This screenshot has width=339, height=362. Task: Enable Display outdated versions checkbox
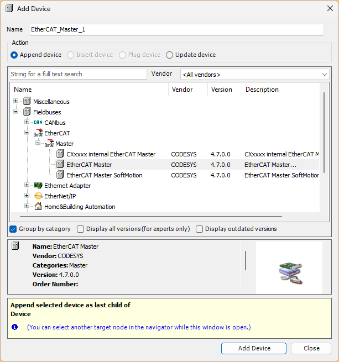199,229
